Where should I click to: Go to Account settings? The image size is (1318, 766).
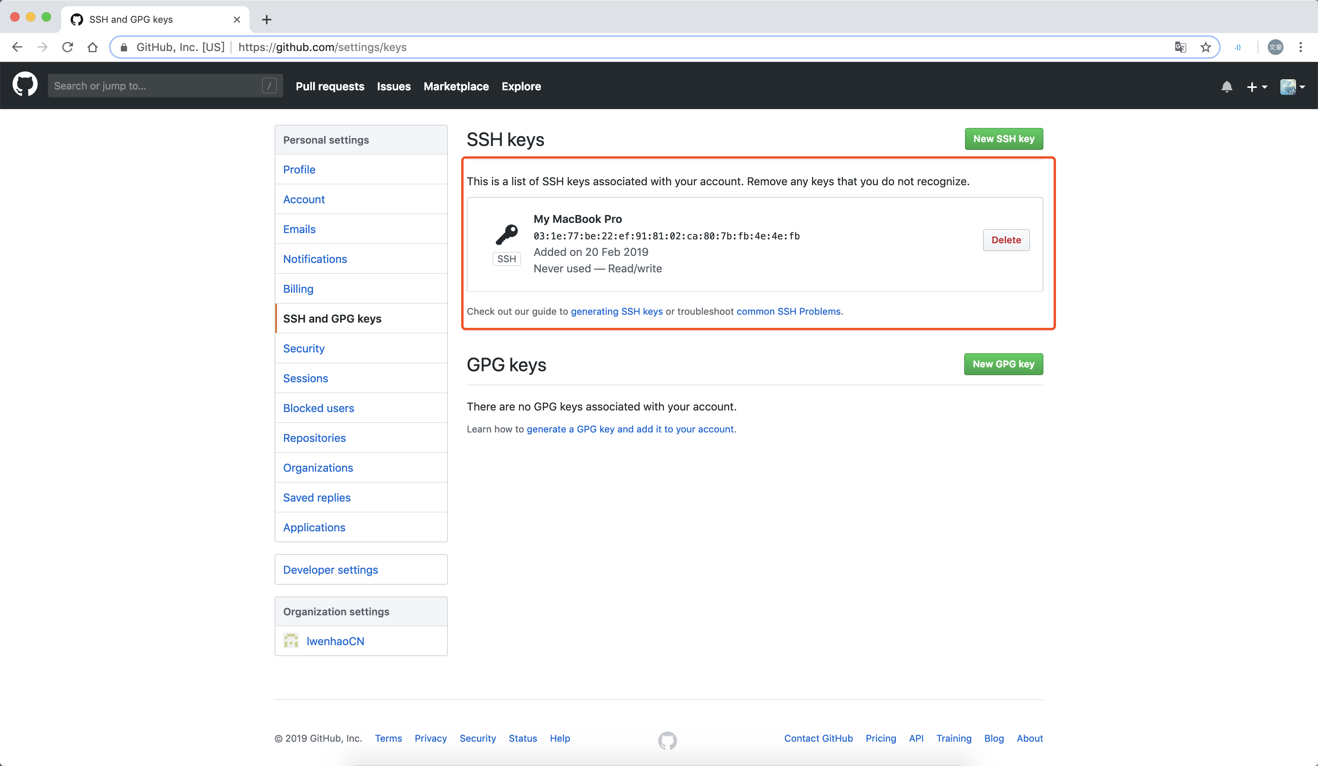[361, 199]
